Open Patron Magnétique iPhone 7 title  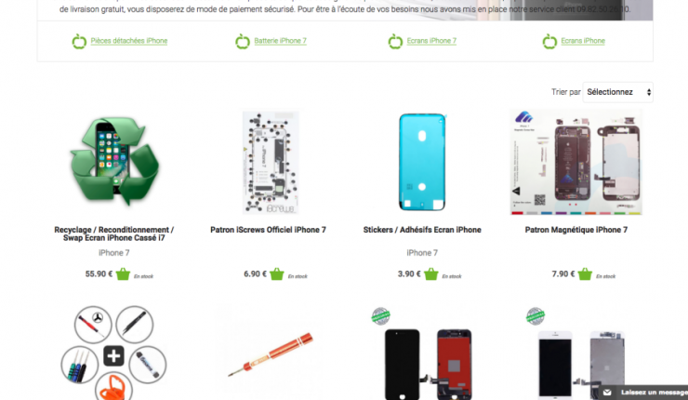[576, 230]
